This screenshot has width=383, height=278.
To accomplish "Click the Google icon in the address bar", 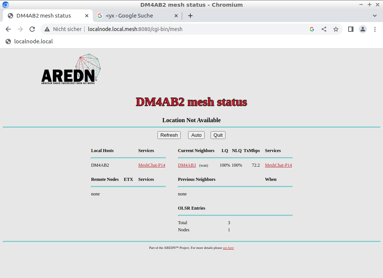I will (312, 29).
